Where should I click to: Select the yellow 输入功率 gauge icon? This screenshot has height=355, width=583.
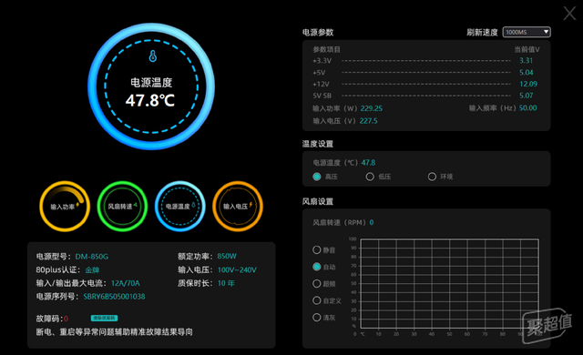click(65, 206)
